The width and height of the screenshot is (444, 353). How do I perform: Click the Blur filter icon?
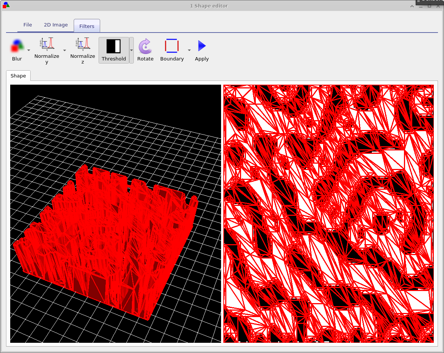point(17,46)
